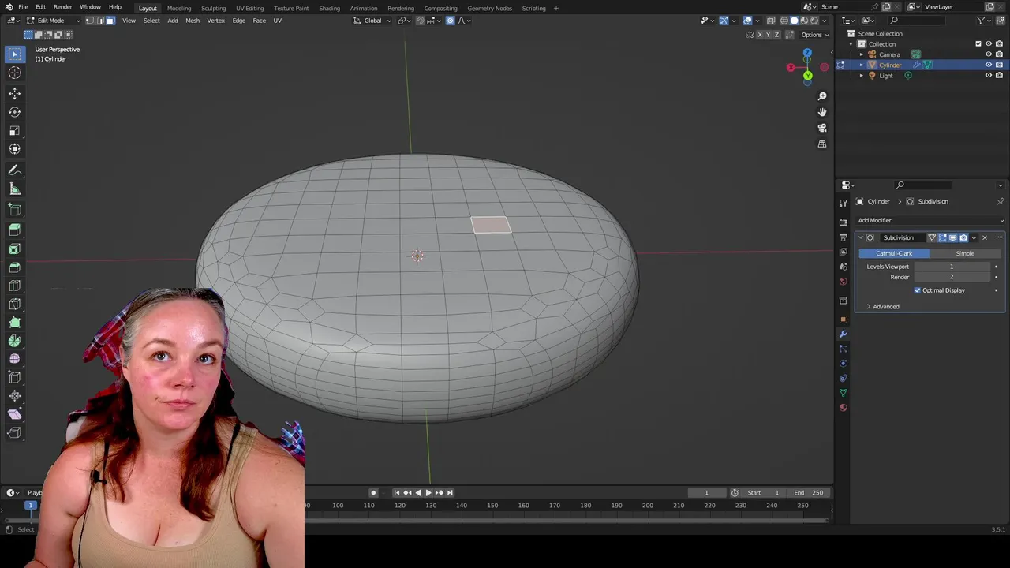This screenshot has width=1010, height=568.
Task: Open the outliner filter dropdown
Action: tap(984, 21)
